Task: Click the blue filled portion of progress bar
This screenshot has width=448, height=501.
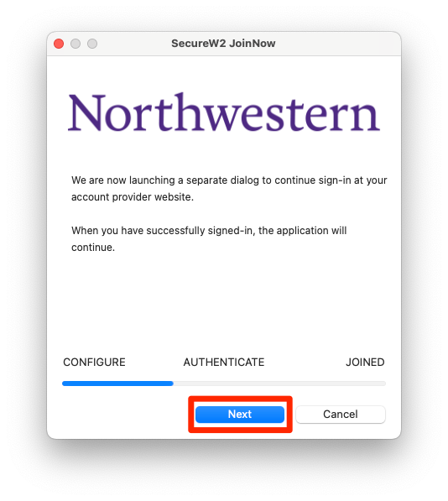Action: (117, 384)
